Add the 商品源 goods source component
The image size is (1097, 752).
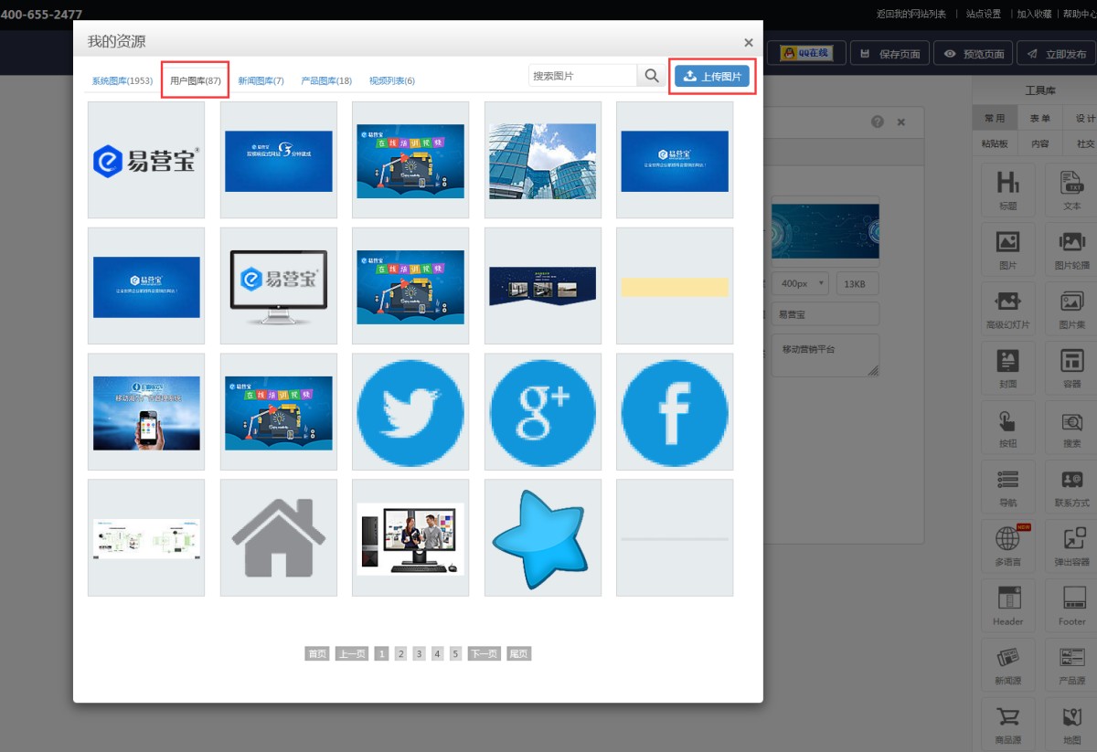pyautogui.click(x=1007, y=725)
